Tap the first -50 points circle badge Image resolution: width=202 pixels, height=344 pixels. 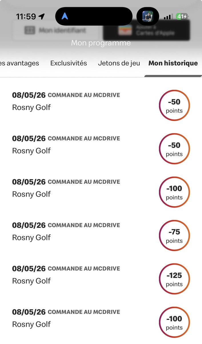174,105
